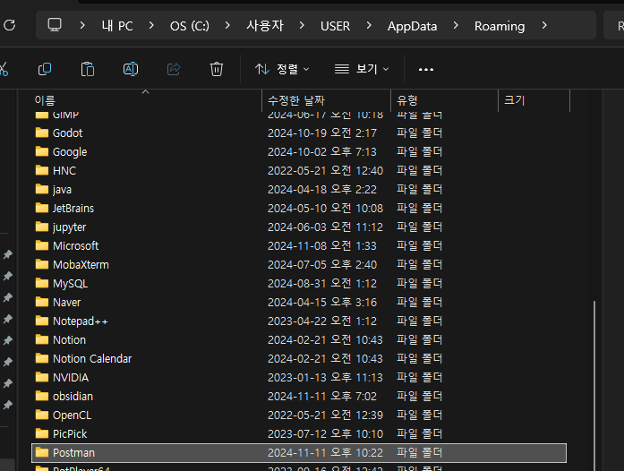Click date 2024-11-08 오전 1:33 in Microsoft row

point(322,246)
